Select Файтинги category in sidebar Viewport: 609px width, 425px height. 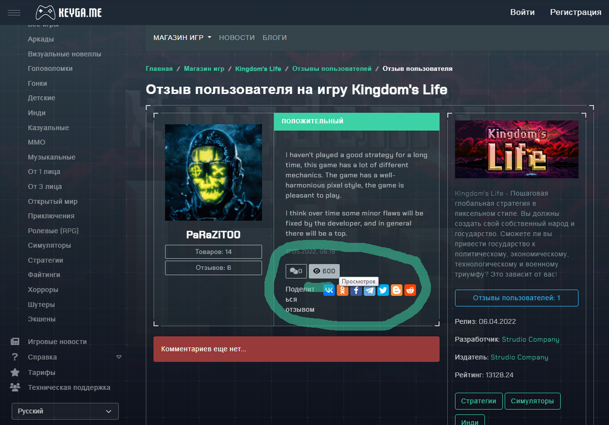(44, 275)
